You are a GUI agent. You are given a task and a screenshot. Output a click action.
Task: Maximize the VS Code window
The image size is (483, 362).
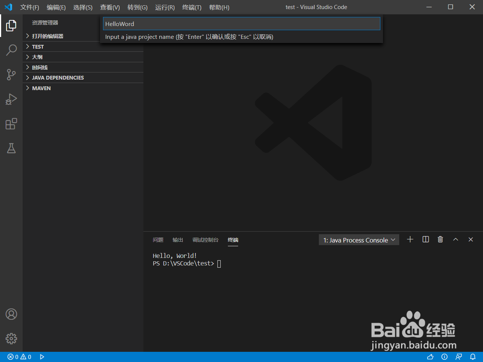[x=451, y=7]
